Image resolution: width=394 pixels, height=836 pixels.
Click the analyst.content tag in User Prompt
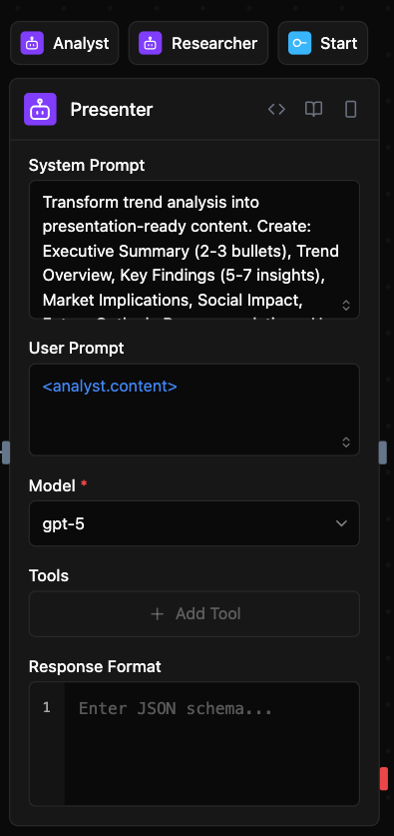click(x=110, y=387)
